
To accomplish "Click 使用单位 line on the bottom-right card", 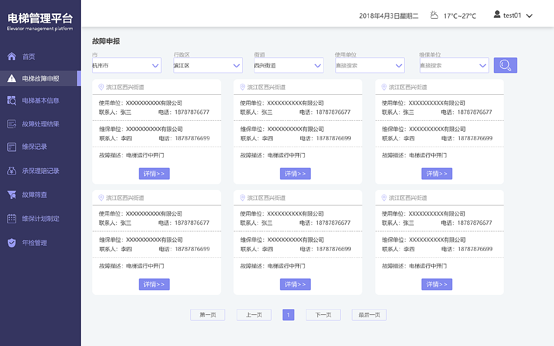I will 424,214.
